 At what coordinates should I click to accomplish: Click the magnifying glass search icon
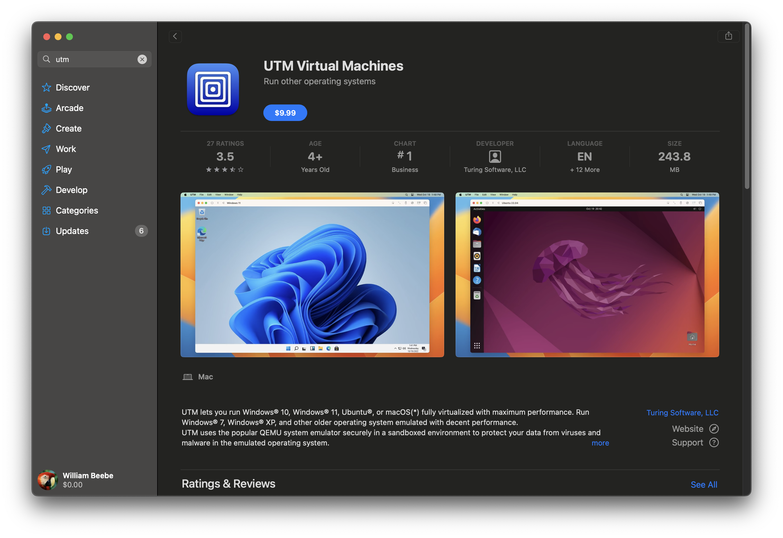pyautogui.click(x=46, y=59)
